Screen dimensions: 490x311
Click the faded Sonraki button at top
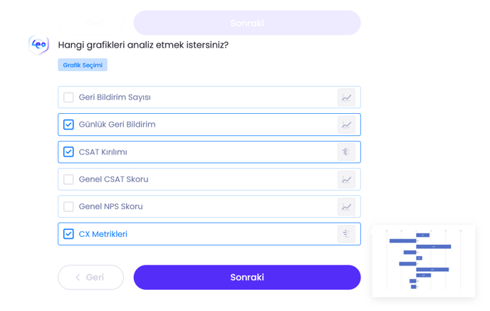coord(246,23)
